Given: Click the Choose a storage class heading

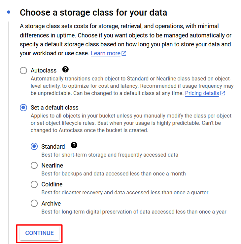Looking at the screenshot, I should pyautogui.click(x=93, y=13).
